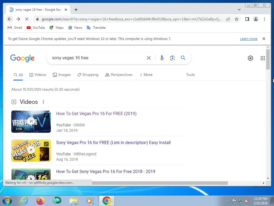
Task: Expand the More search filters menu
Action: tap(146, 75)
